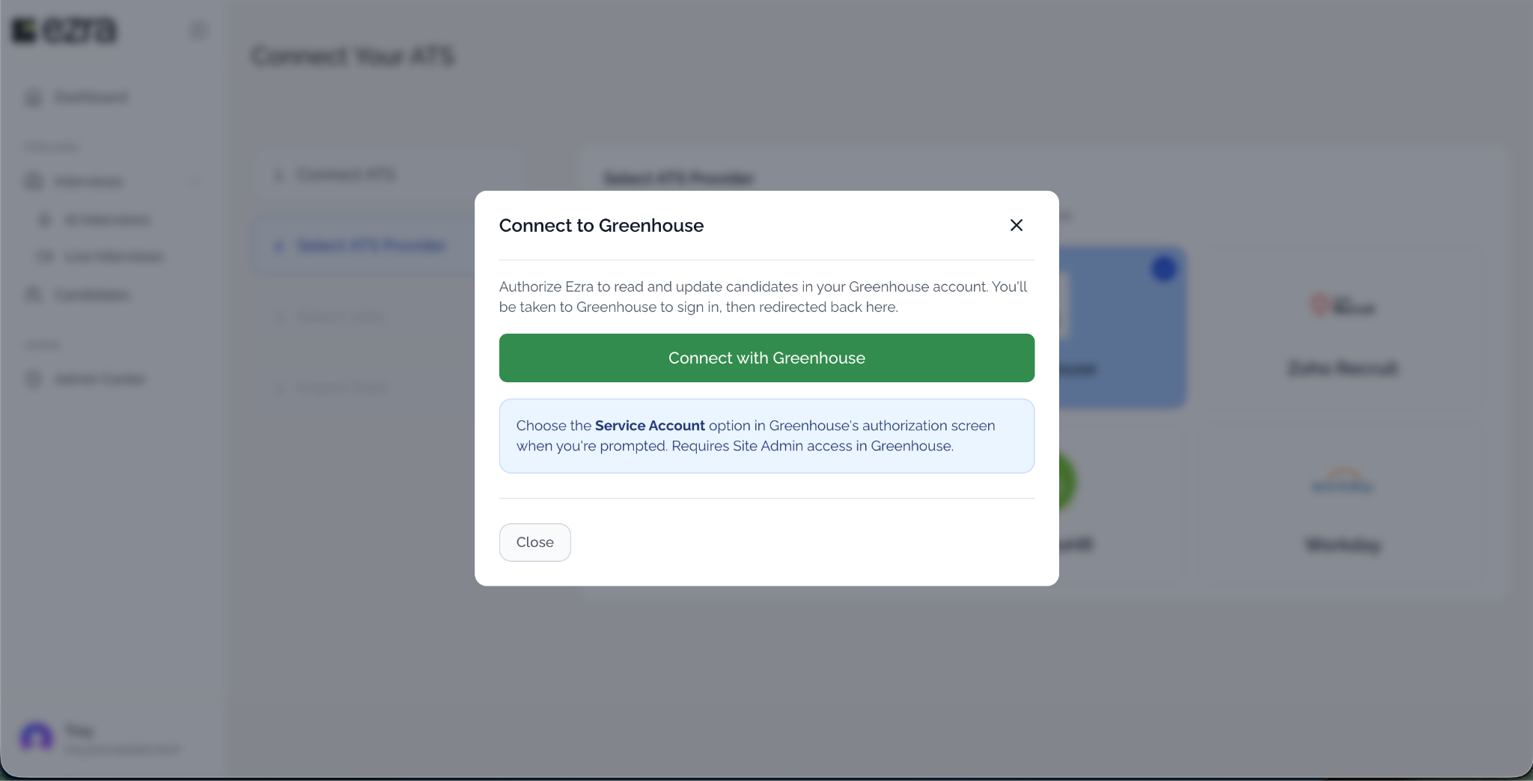Expand the Interviews section chevron

195,181
